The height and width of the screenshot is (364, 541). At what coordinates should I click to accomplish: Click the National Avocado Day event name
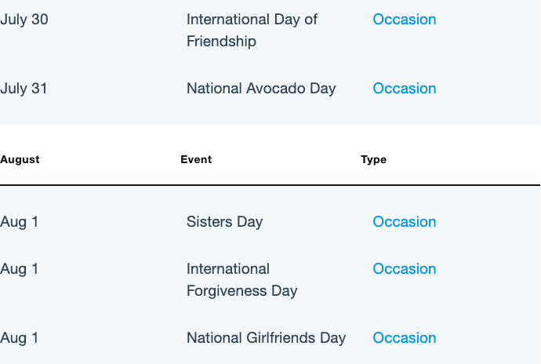pos(261,89)
